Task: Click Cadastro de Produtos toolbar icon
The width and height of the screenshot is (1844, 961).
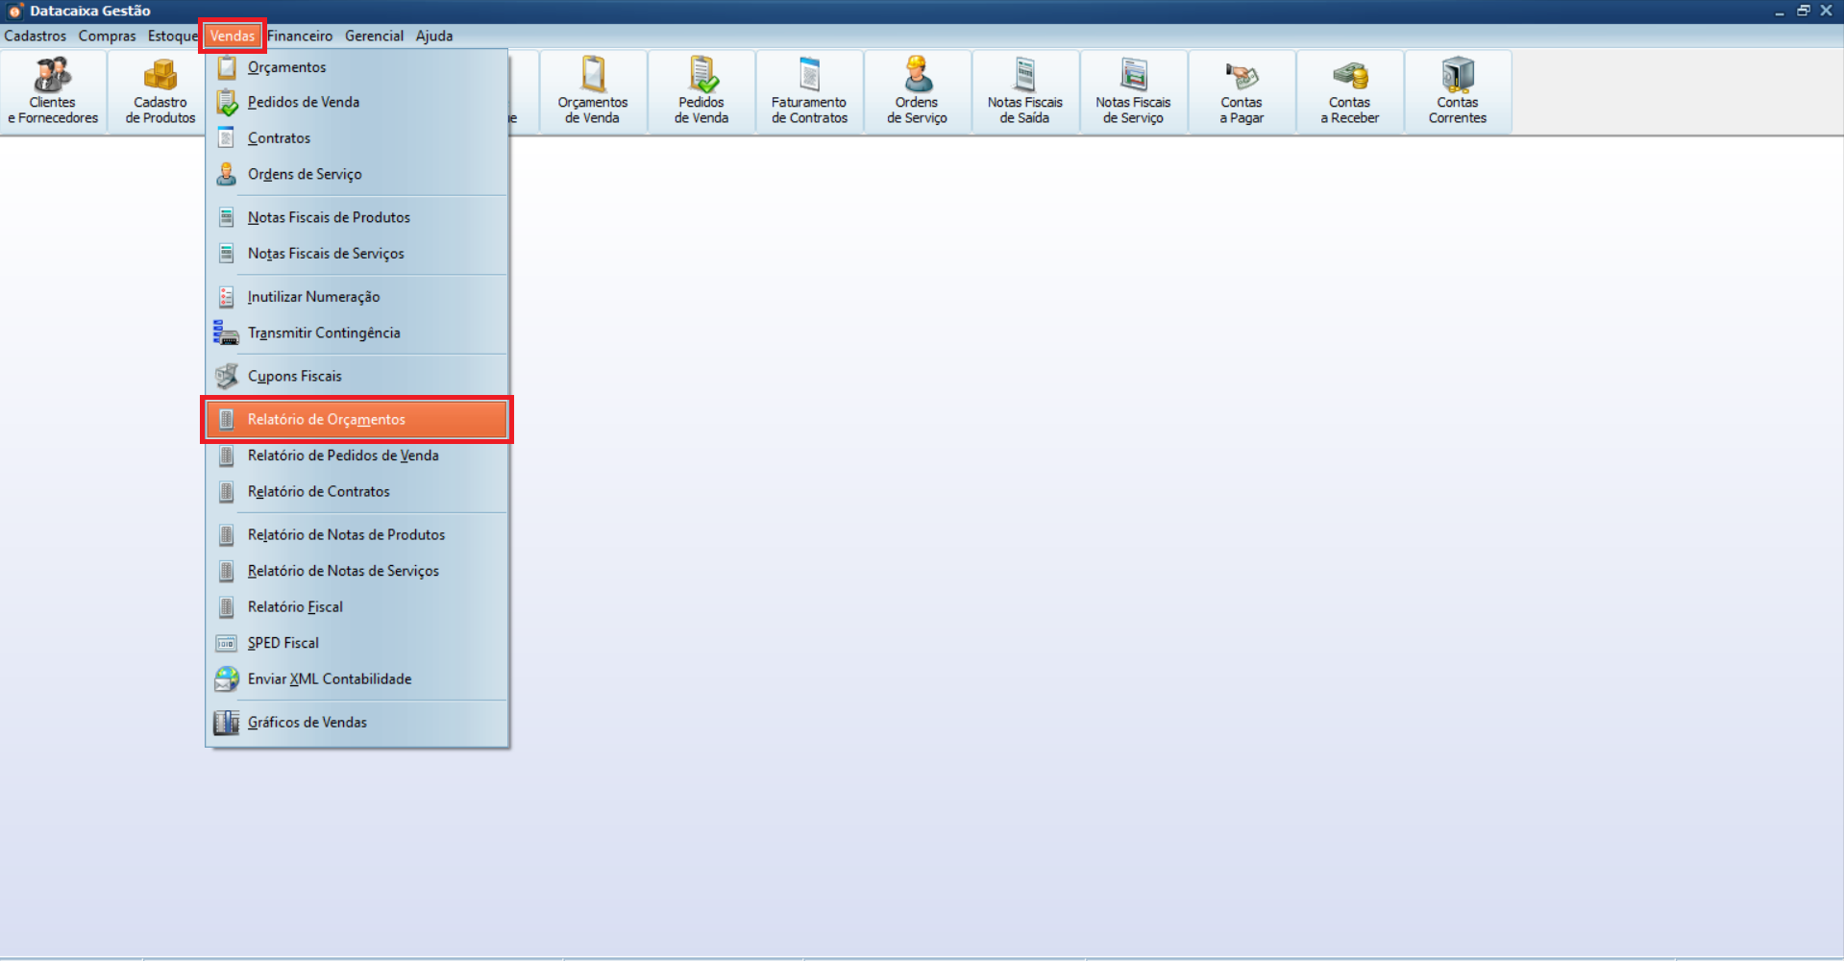Action: pyautogui.click(x=160, y=91)
